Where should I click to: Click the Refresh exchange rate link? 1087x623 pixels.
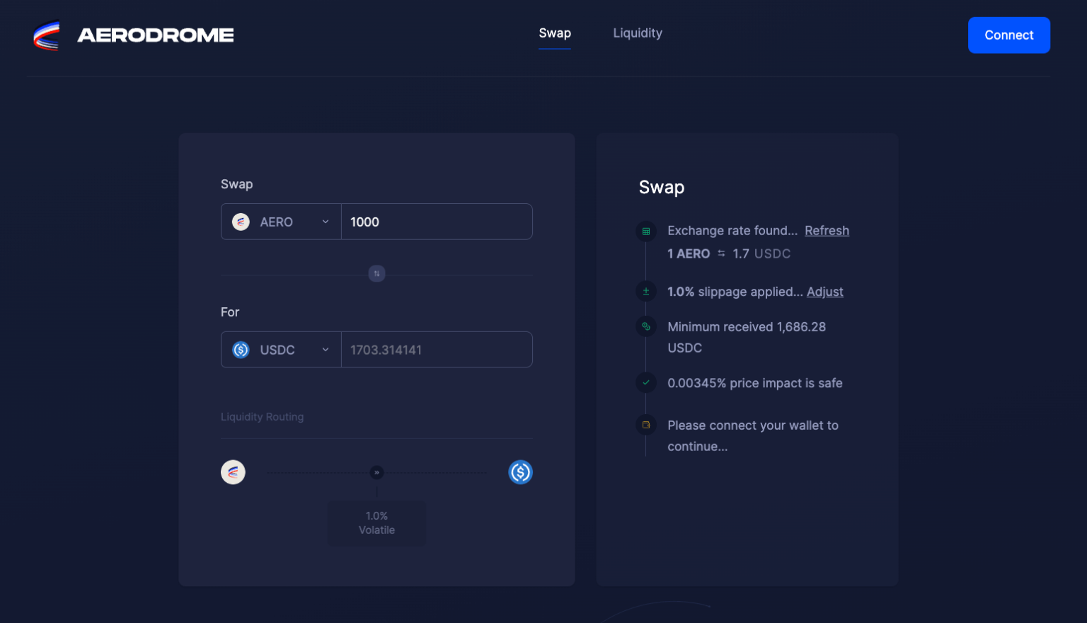(x=827, y=231)
